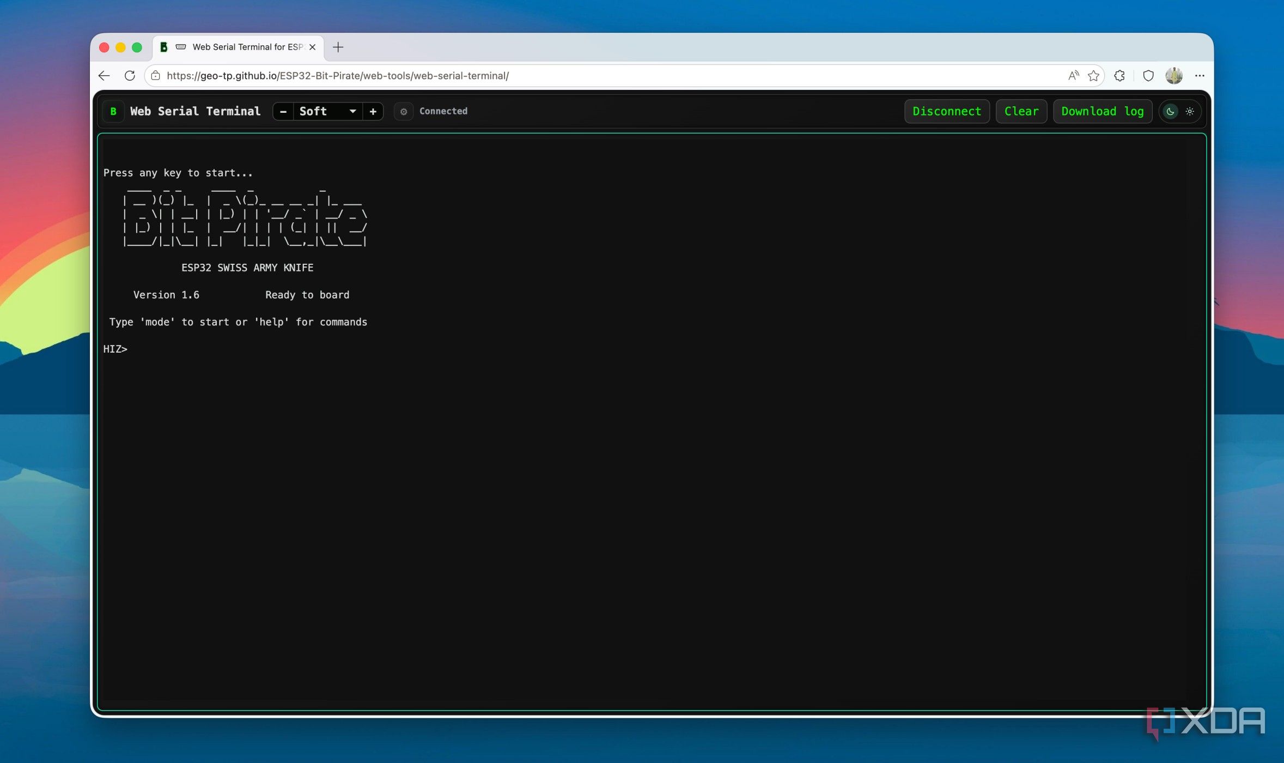Click the HIZ> prompt line
Screen dimensions: 1284x763
(x=115, y=349)
